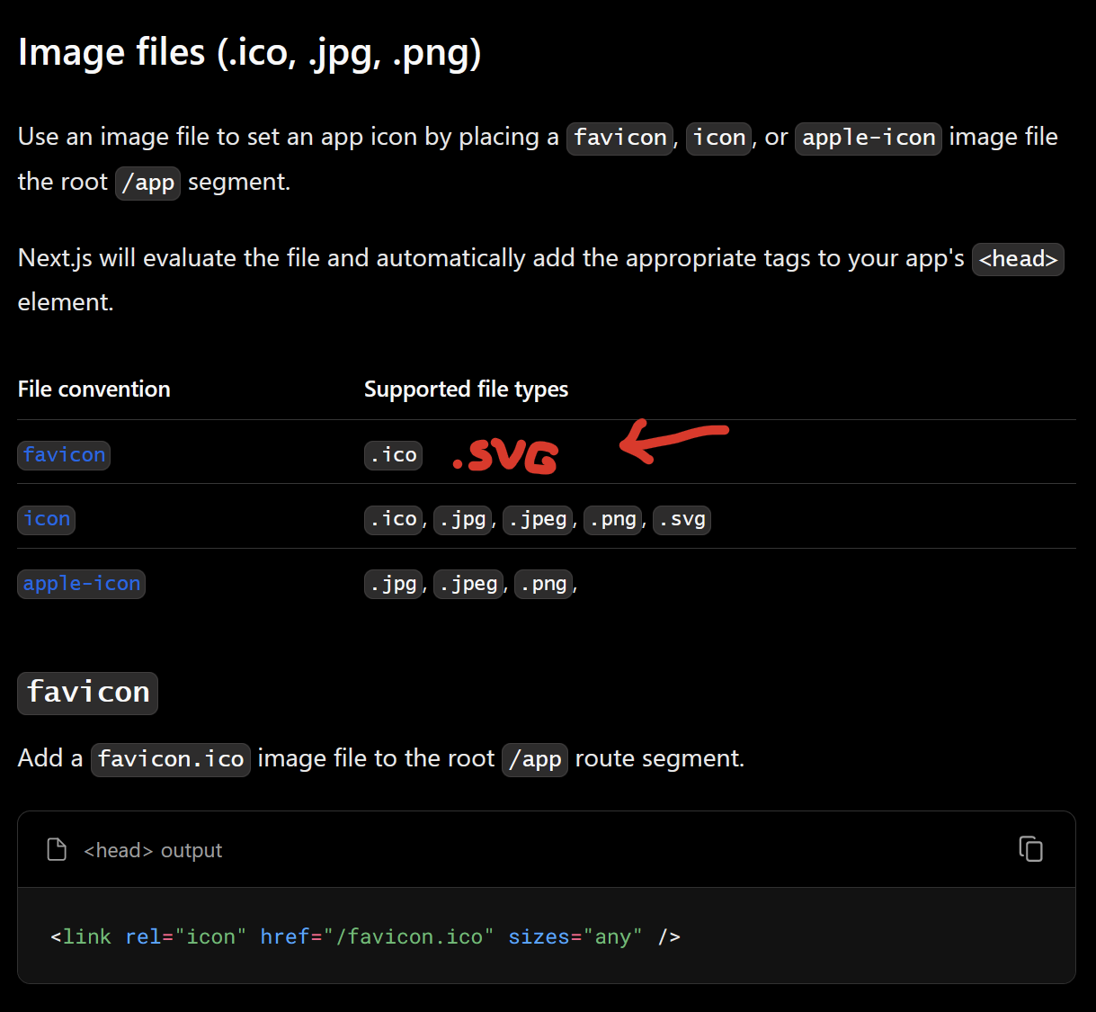This screenshot has height=1012, width=1096.
Task: Click the /app segment badge
Action: (147, 183)
